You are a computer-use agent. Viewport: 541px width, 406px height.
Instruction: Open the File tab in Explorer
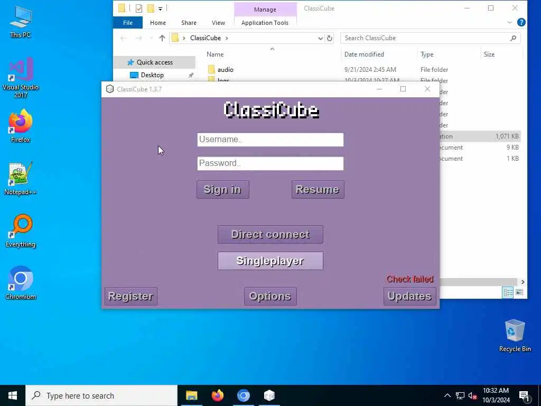click(128, 23)
